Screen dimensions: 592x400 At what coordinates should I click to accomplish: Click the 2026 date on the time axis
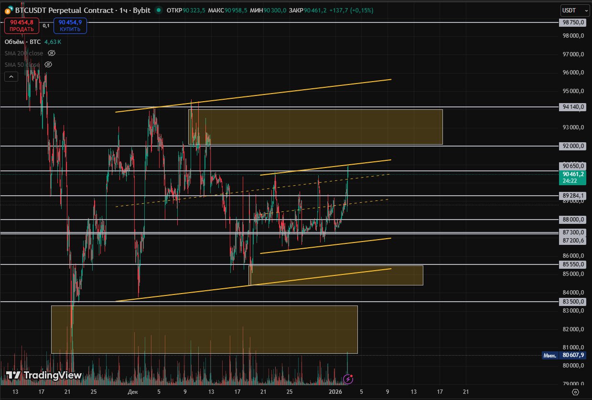click(335, 392)
